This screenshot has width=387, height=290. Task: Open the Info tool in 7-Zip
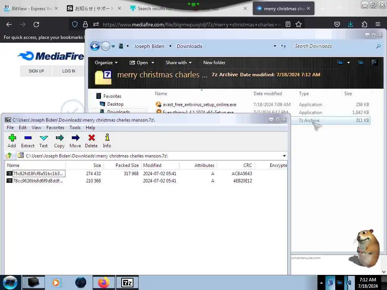pos(107,141)
